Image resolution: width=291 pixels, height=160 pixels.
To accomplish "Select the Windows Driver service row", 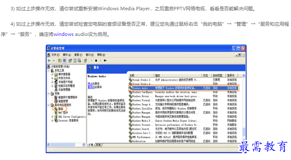I will [184, 96].
